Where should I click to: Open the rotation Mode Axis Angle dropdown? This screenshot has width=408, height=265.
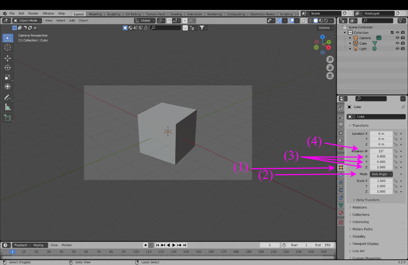[381, 174]
